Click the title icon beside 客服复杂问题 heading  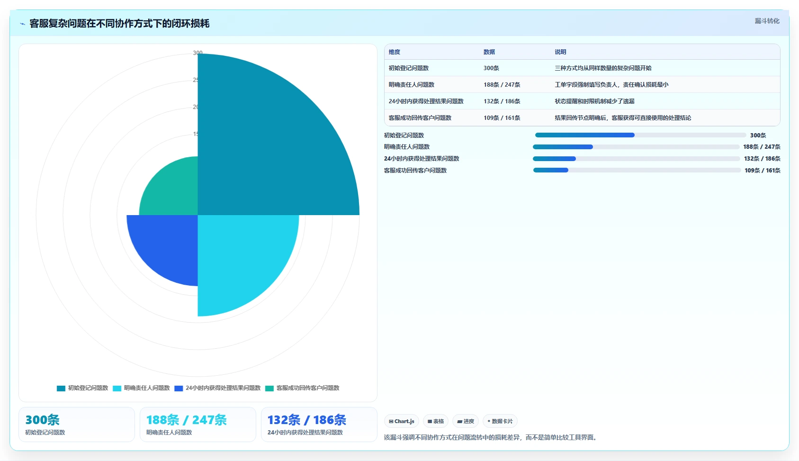22,24
